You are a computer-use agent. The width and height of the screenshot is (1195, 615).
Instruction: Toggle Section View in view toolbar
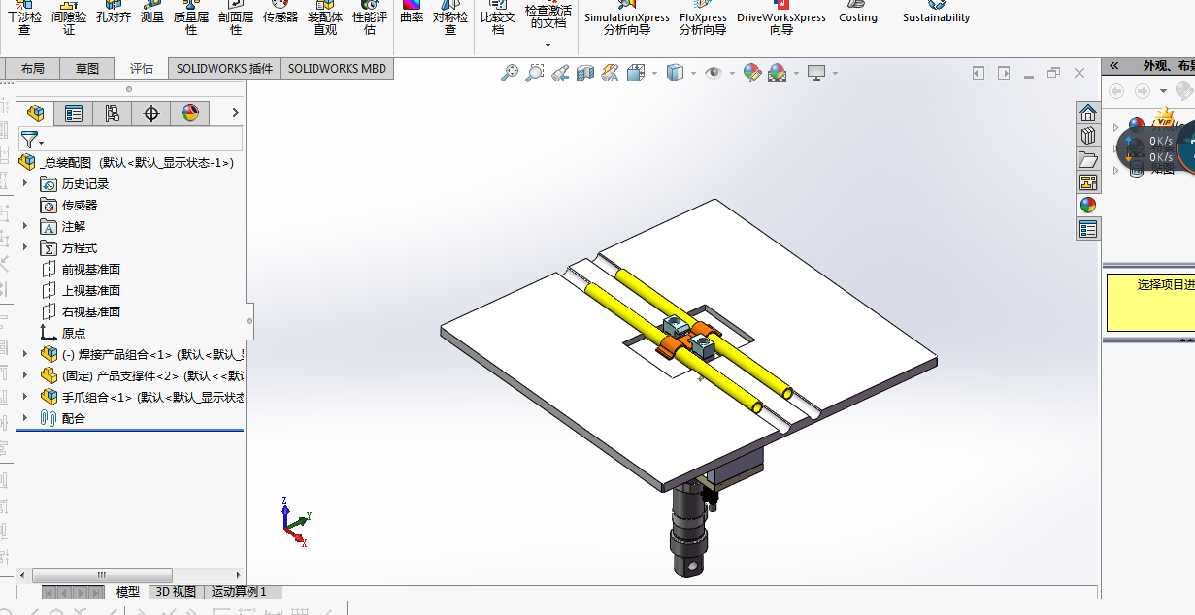584,73
